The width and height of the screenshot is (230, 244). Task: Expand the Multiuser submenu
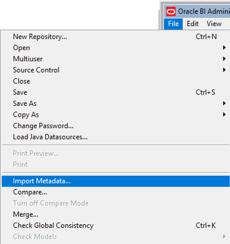pyautogui.click(x=28, y=59)
